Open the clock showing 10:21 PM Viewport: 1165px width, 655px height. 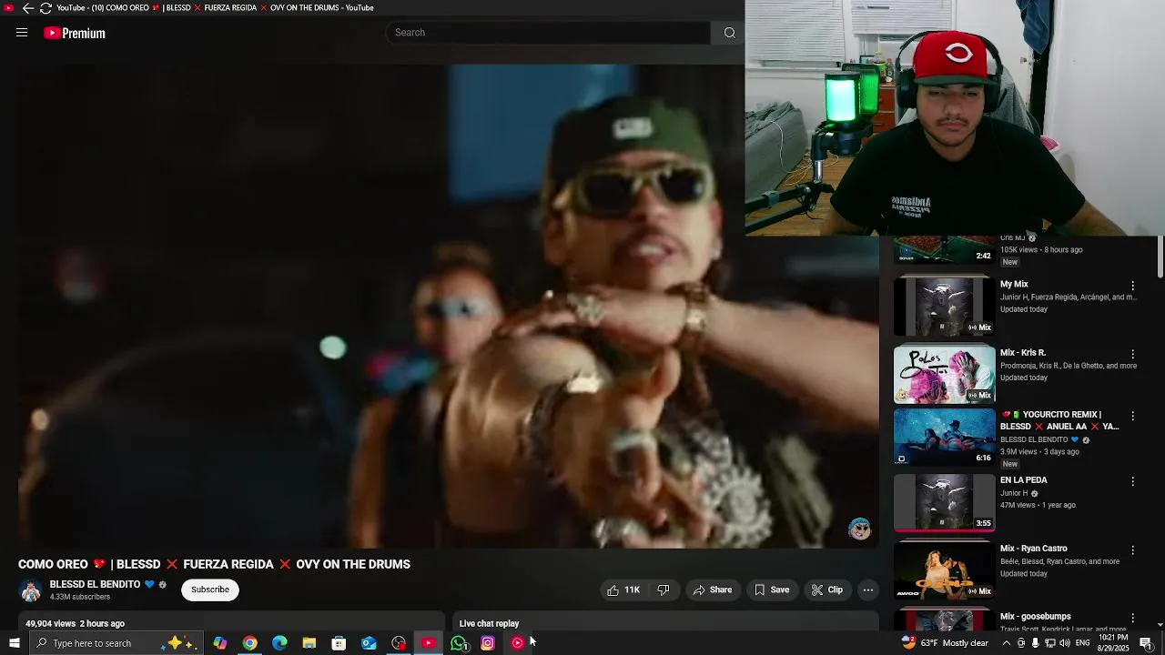[x=1114, y=643]
